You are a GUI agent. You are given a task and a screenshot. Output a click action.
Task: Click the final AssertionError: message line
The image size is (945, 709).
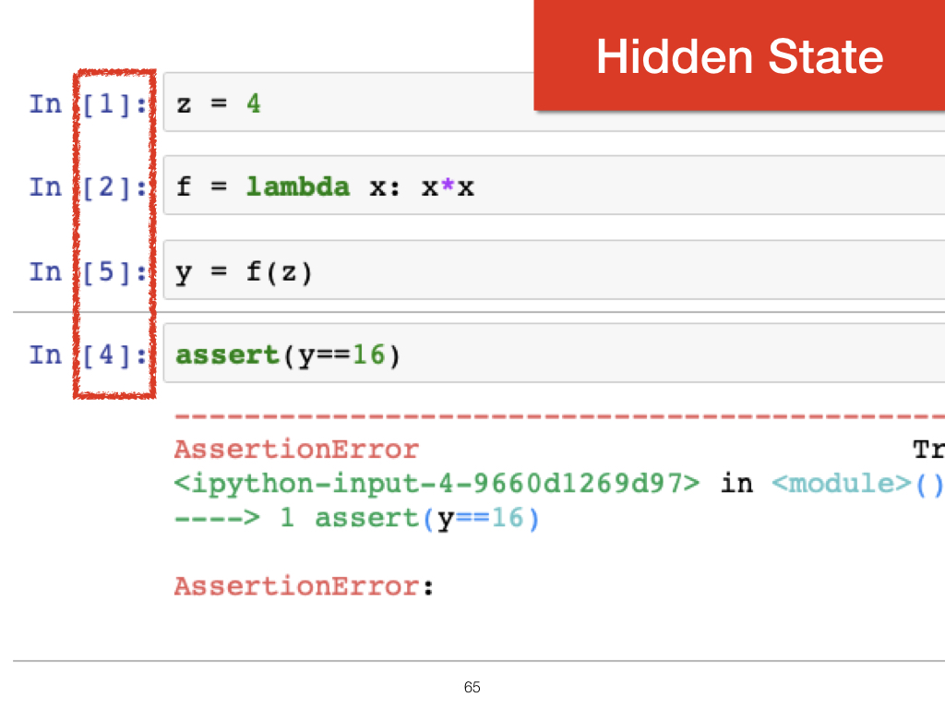303,586
